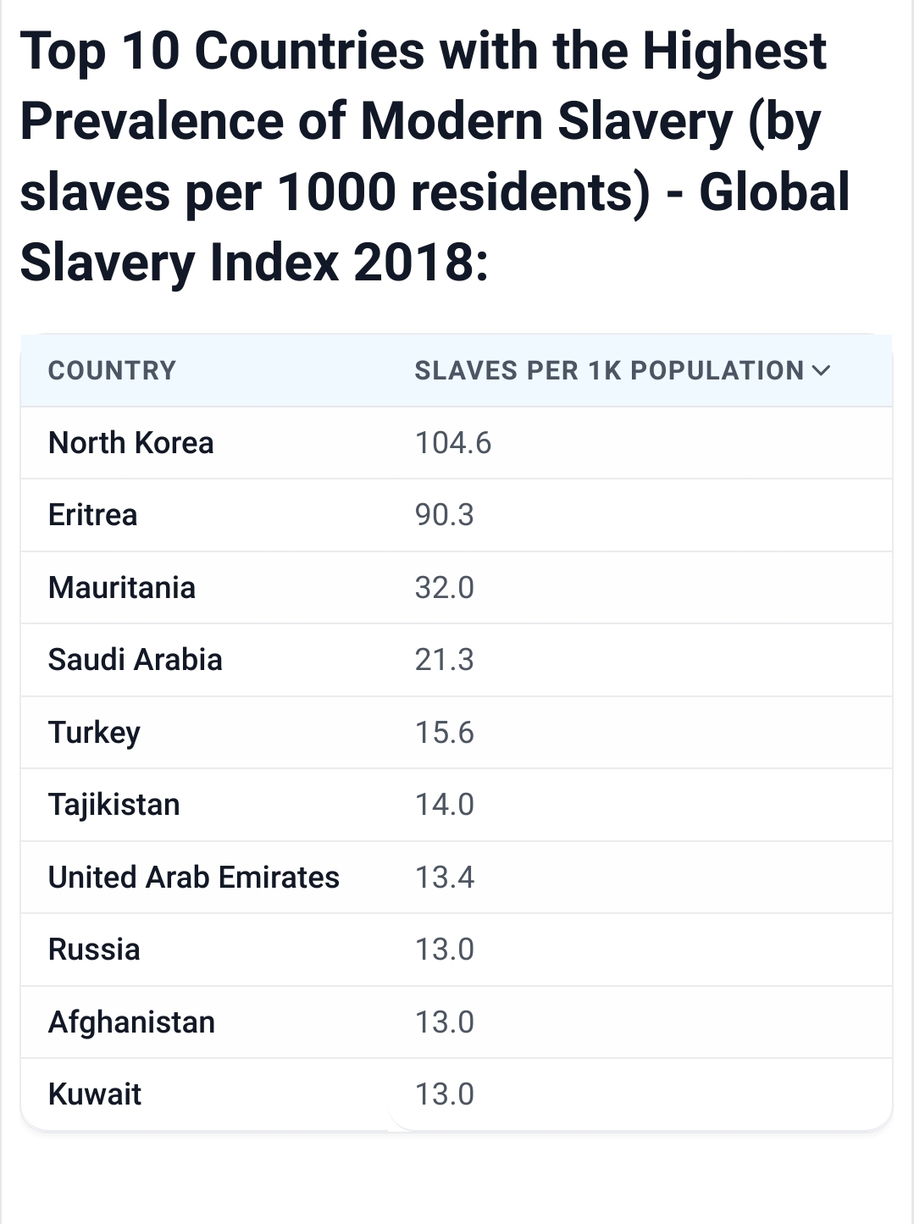This screenshot has height=1224, width=914.
Task: Click the 13.4 value cell
Action: pos(444,878)
